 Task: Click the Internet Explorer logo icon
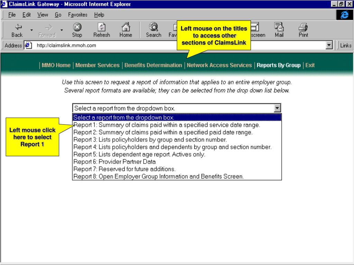[x=345, y=15]
